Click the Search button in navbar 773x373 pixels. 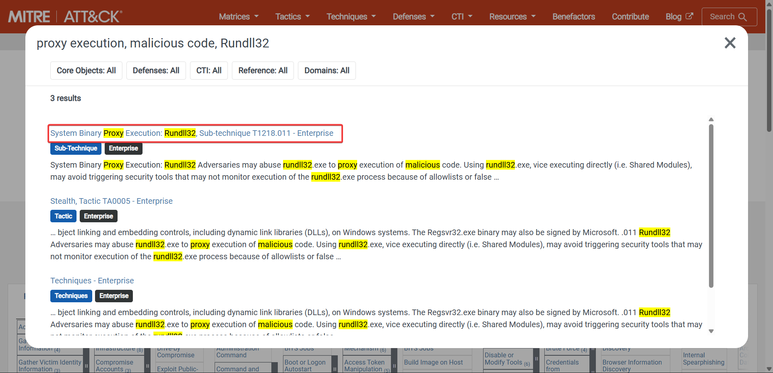(x=729, y=17)
